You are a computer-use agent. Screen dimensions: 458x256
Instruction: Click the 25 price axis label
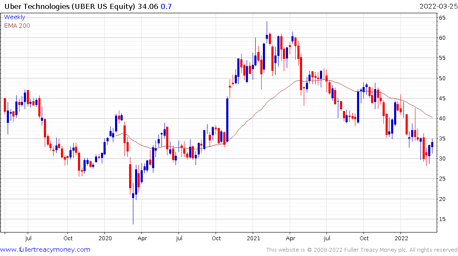(442, 178)
